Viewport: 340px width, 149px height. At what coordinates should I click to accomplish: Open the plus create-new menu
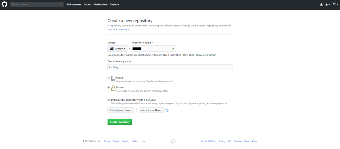point(328,5)
